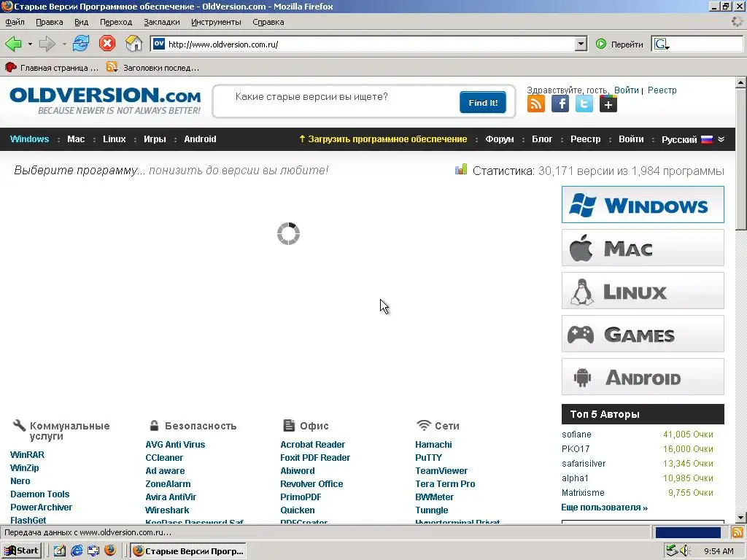Open the Форум link in the nav bar

click(x=500, y=139)
